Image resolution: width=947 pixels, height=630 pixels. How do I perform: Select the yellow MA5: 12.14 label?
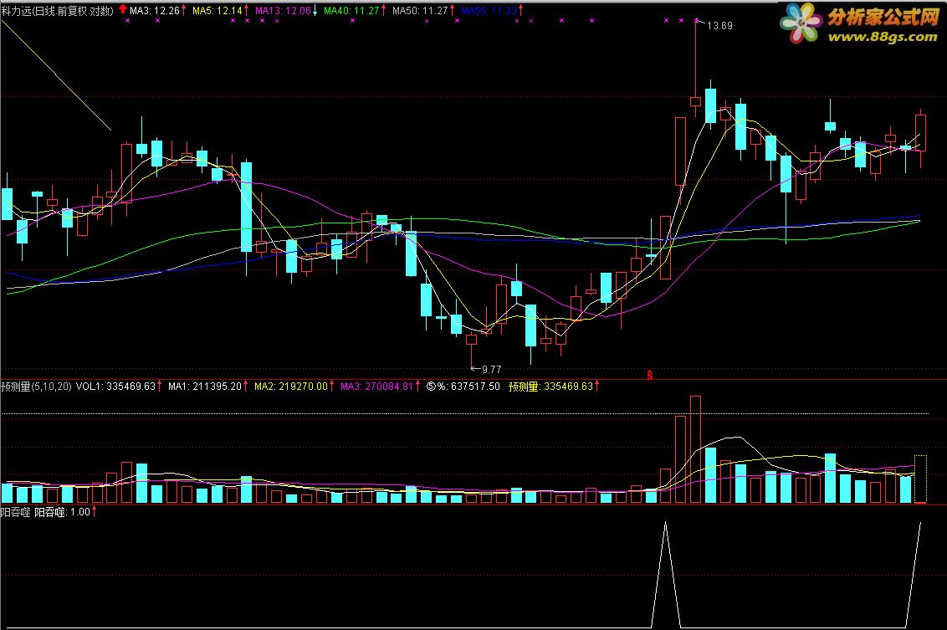(217, 10)
